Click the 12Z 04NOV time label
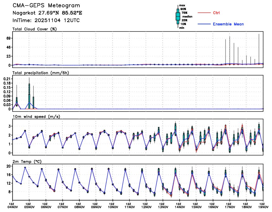 pos(12,205)
